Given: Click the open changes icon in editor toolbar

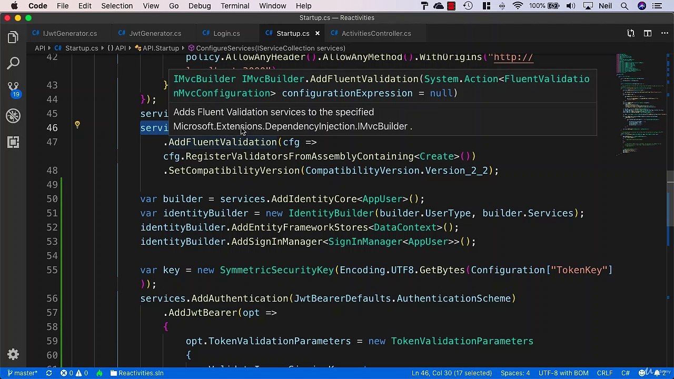Looking at the screenshot, I should pos(631,33).
